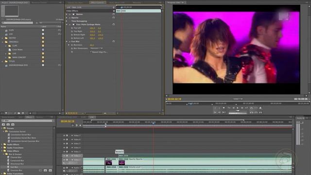Select the Color Matte item in Project panel
The height and width of the screenshot is (175, 311).
point(17,50)
